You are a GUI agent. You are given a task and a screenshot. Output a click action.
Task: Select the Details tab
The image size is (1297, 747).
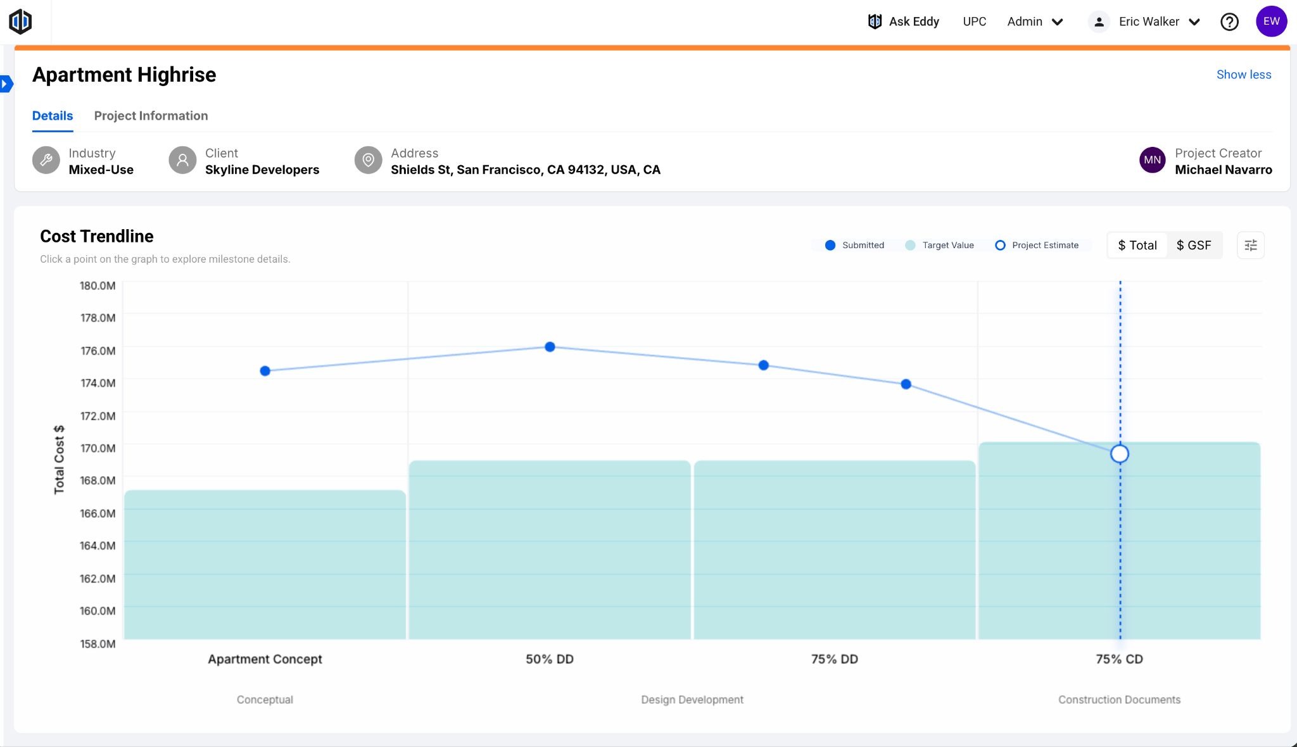pos(53,116)
